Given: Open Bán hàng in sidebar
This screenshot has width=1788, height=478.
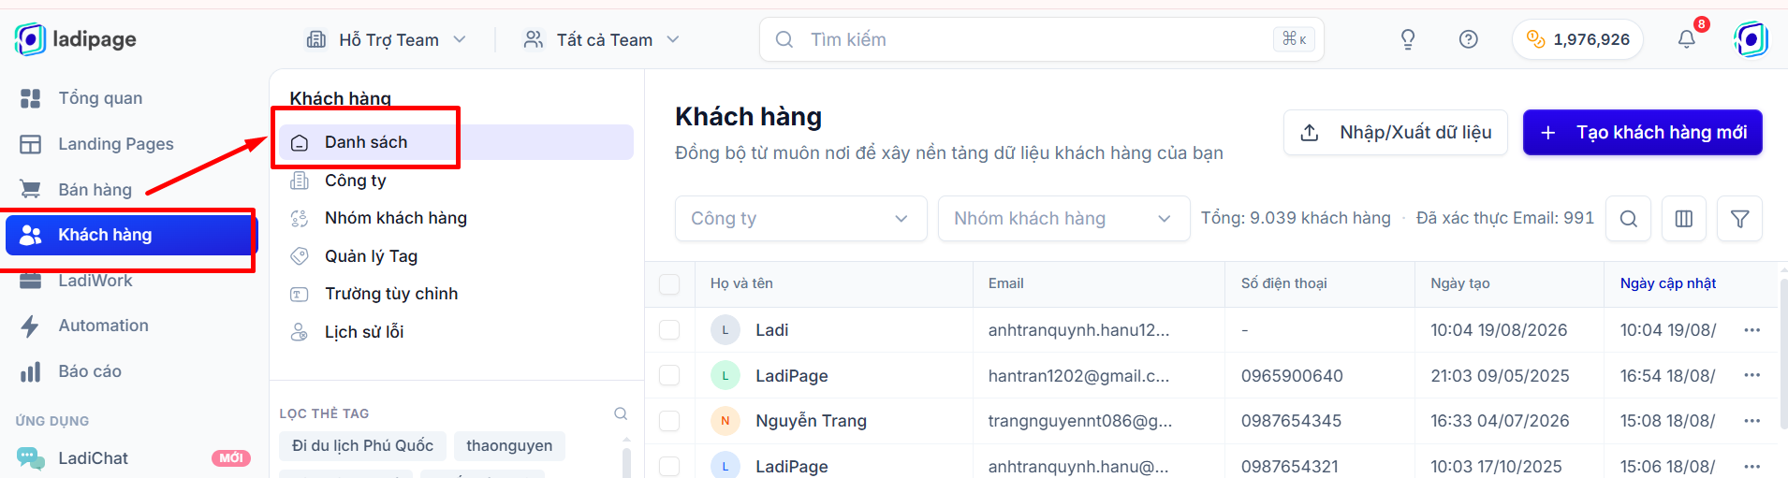Looking at the screenshot, I should tap(95, 190).
